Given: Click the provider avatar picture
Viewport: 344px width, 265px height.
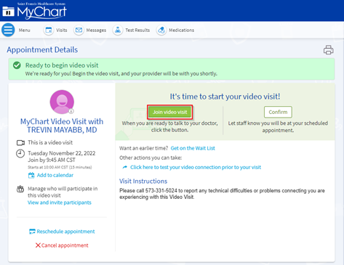Looking at the screenshot, I should 62,102.
